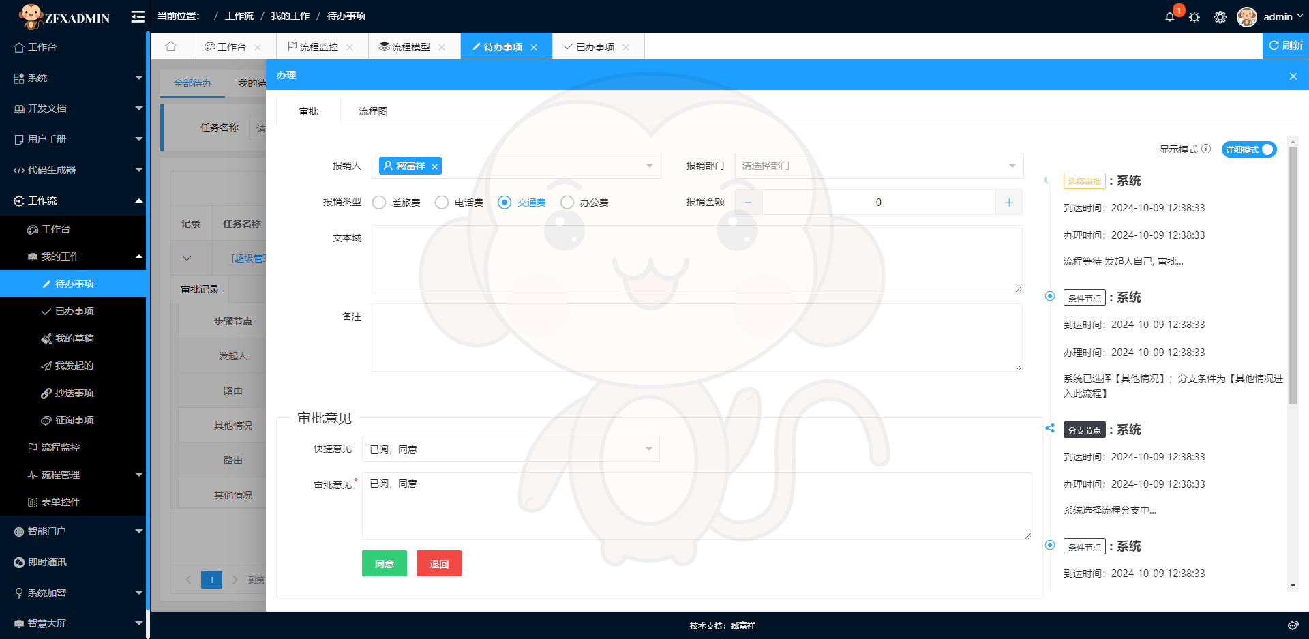Open 征询事项 in the sidebar
This screenshot has width=1309, height=639.
[x=73, y=420]
